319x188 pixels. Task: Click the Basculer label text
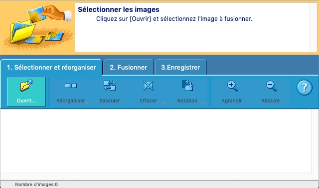110,100
